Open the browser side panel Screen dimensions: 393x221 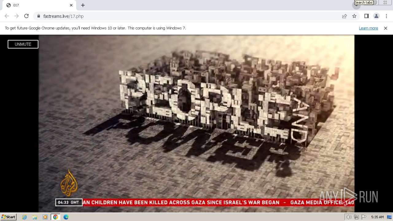pyautogui.click(x=366, y=16)
